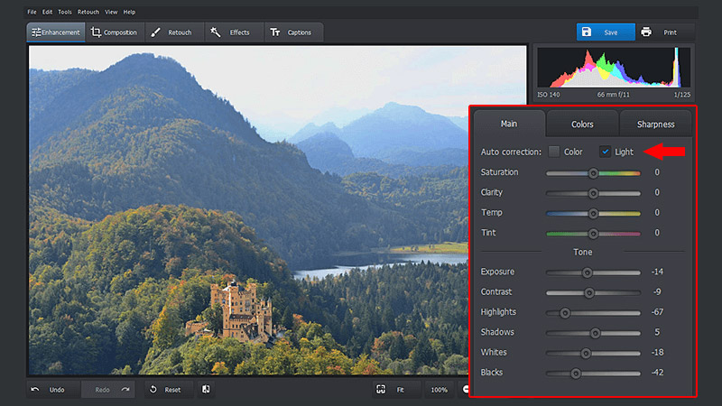This screenshot has height=406, width=722.
Task: Open the Help menu
Action: (x=129, y=12)
